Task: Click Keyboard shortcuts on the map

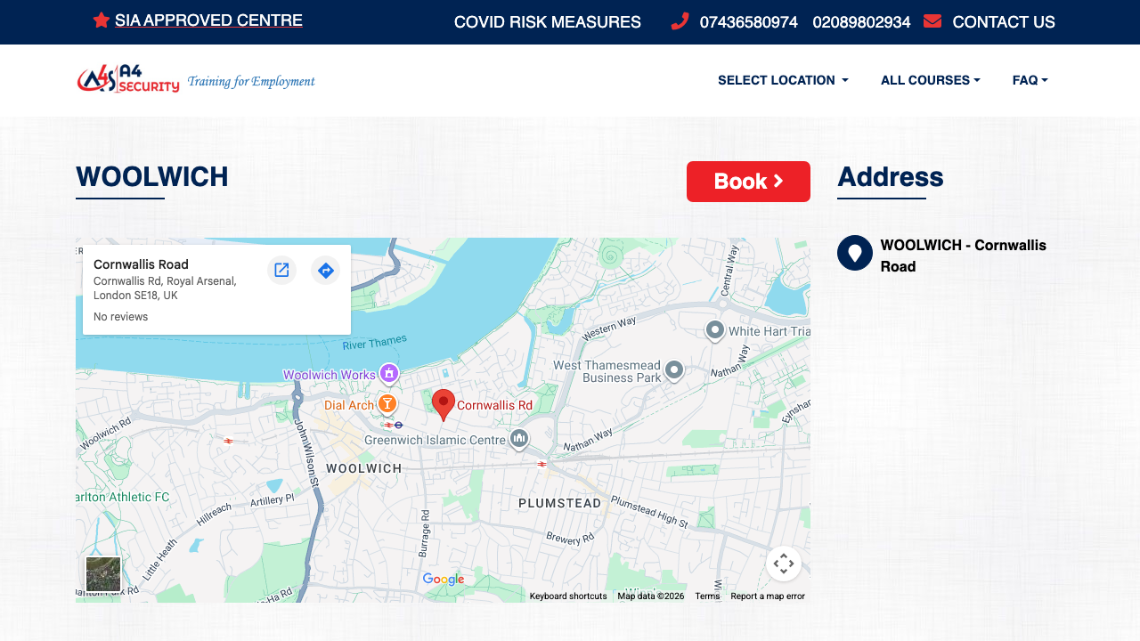Action: coord(567,596)
